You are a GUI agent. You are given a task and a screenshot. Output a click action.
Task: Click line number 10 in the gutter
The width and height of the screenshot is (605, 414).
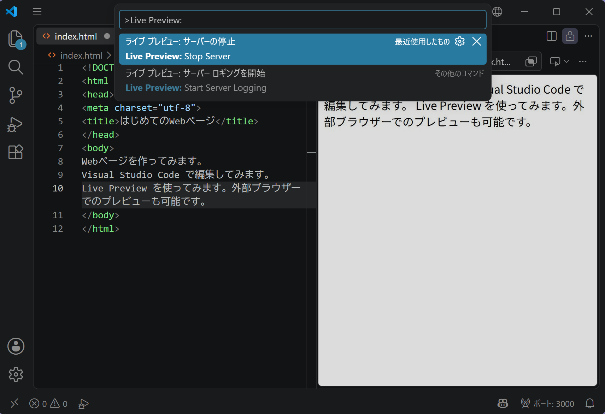tap(58, 188)
